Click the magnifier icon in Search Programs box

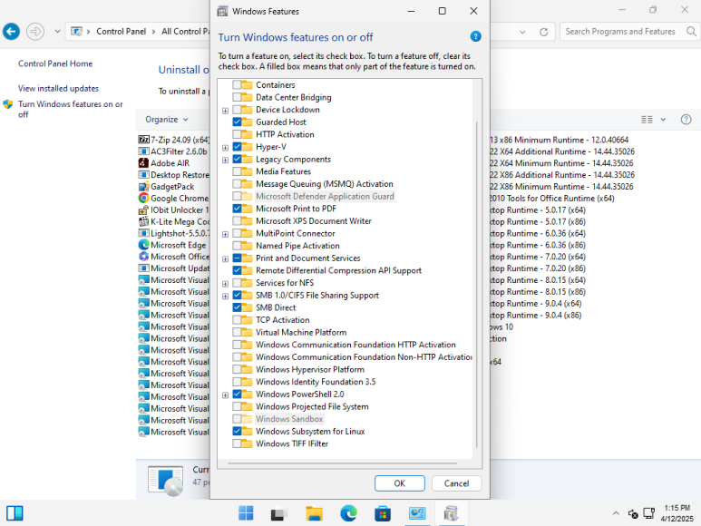tap(691, 31)
